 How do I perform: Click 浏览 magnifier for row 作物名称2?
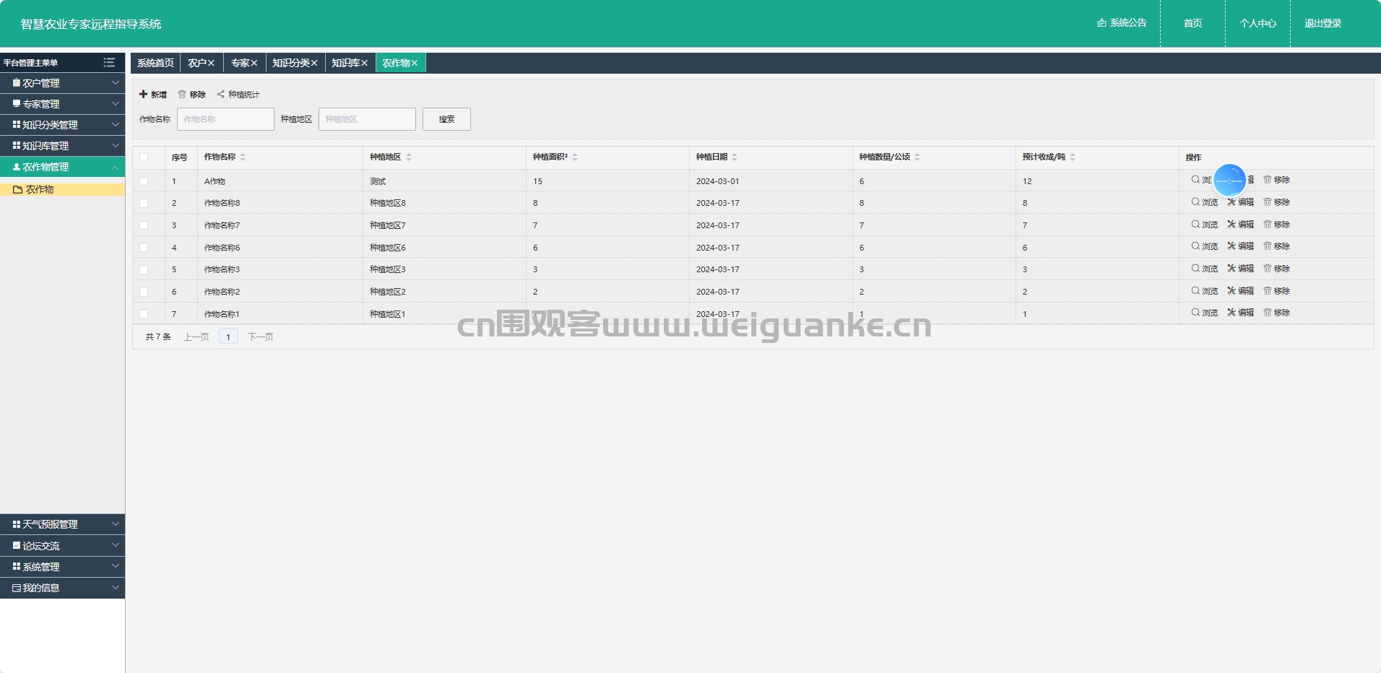tap(1205, 291)
